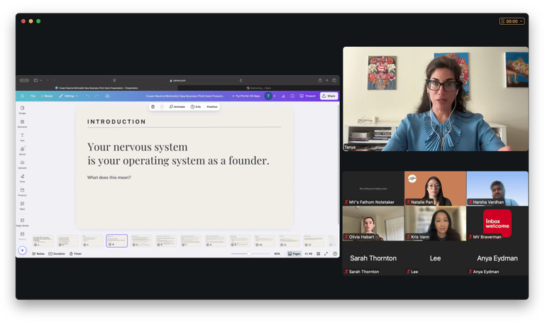Go back in Safari

48,80
